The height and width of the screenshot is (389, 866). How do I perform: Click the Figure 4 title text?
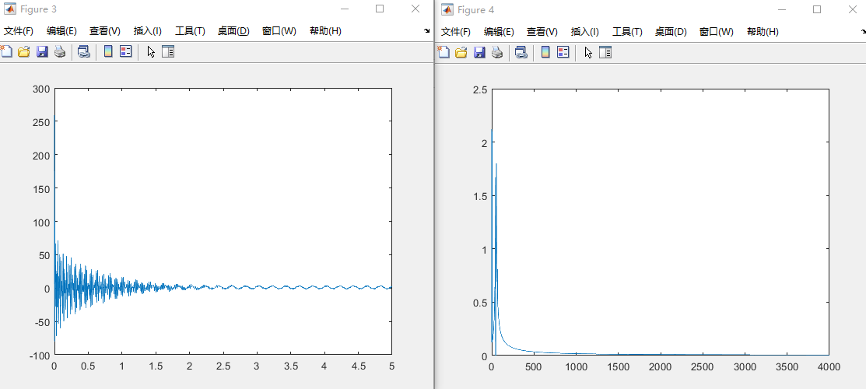tap(476, 10)
